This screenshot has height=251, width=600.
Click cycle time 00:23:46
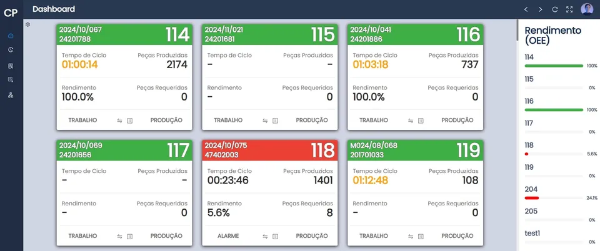click(227, 180)
